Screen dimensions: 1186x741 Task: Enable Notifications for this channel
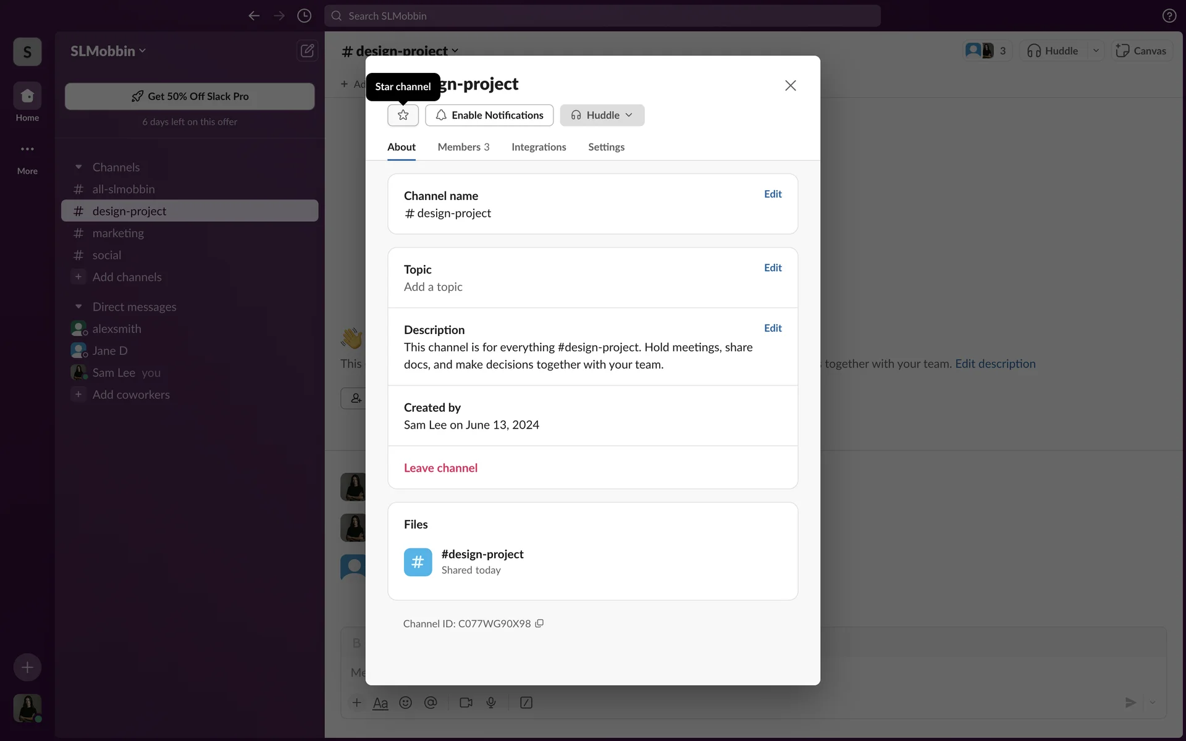click(x=489, y=115)
